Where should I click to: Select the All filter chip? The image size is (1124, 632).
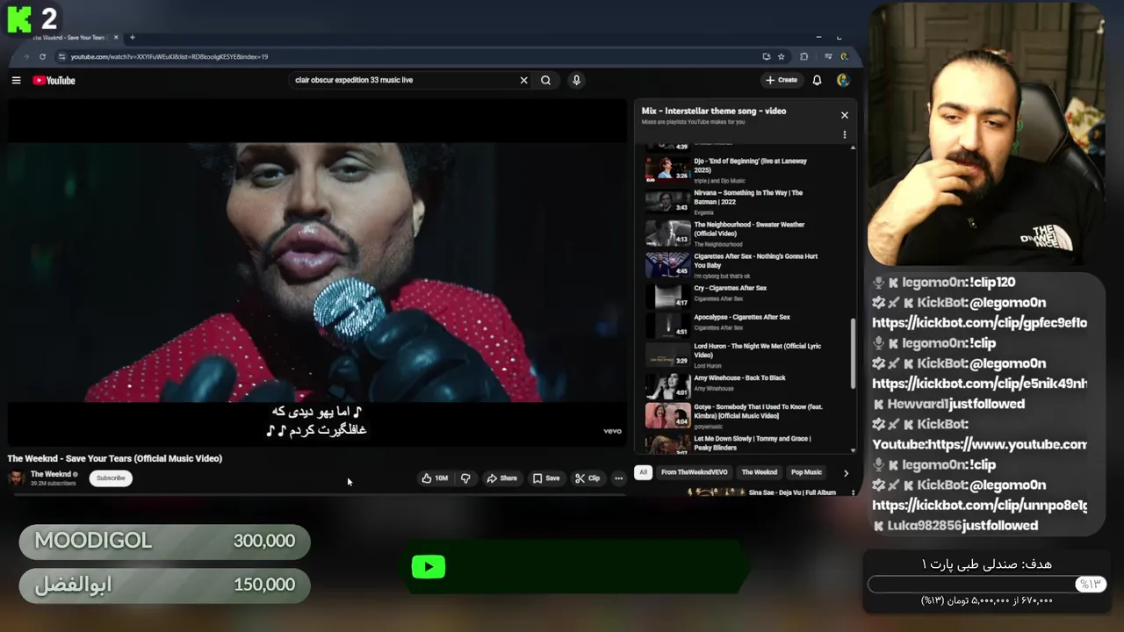[x=643, y=472]
